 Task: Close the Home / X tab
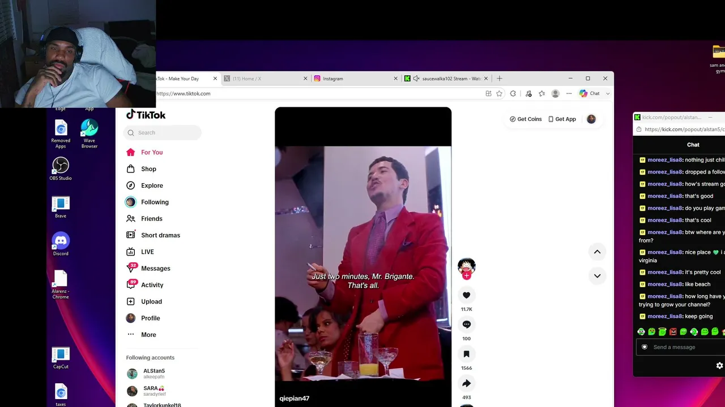click(x=305, y=79)
